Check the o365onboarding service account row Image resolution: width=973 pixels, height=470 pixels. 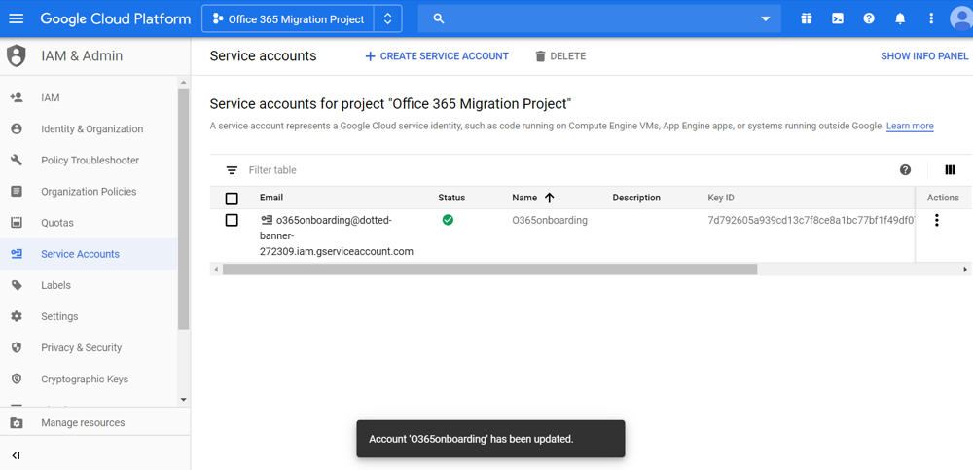(232, 221)
